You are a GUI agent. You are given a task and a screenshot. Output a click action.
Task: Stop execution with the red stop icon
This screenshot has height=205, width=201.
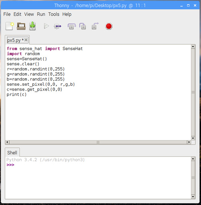109,26
